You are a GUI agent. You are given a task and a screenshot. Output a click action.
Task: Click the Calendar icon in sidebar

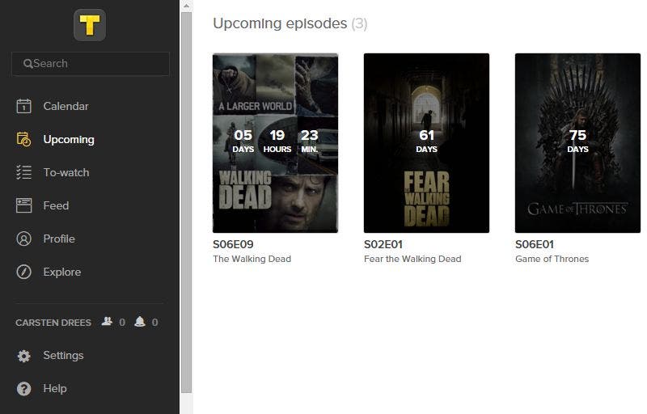point(23,106)
